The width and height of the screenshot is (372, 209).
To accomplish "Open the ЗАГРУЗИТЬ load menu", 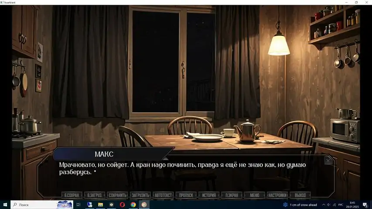I will 140,195.
